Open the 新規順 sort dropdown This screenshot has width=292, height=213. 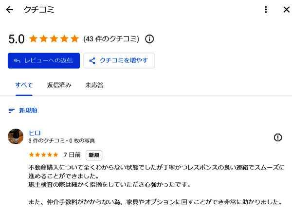point(28,111)
